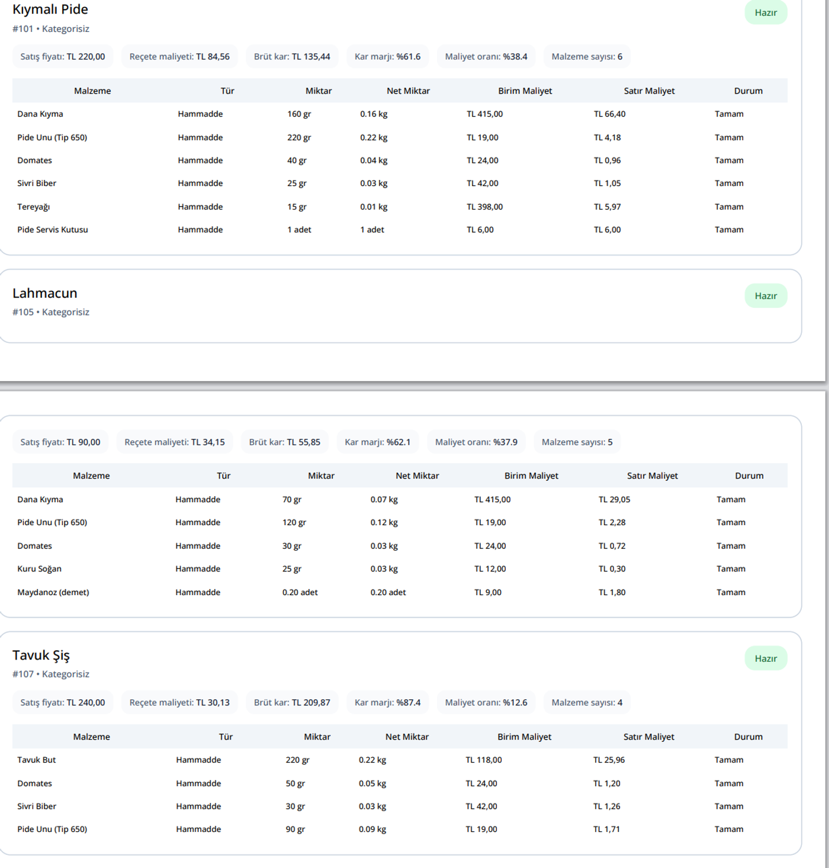
Task: Click the Hazır badge on Lahmacun card
Action: [766, 296]
